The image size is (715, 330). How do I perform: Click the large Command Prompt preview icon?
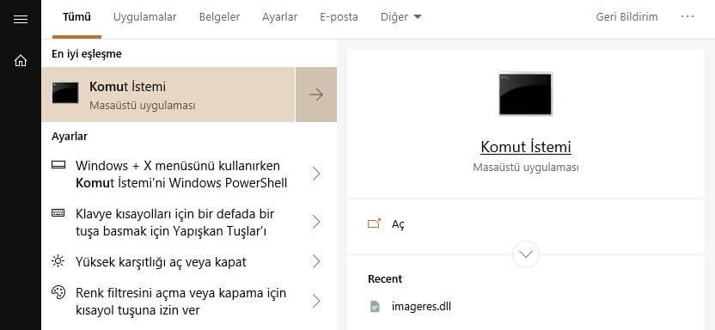pyautogui.click(x=525, y=94)
